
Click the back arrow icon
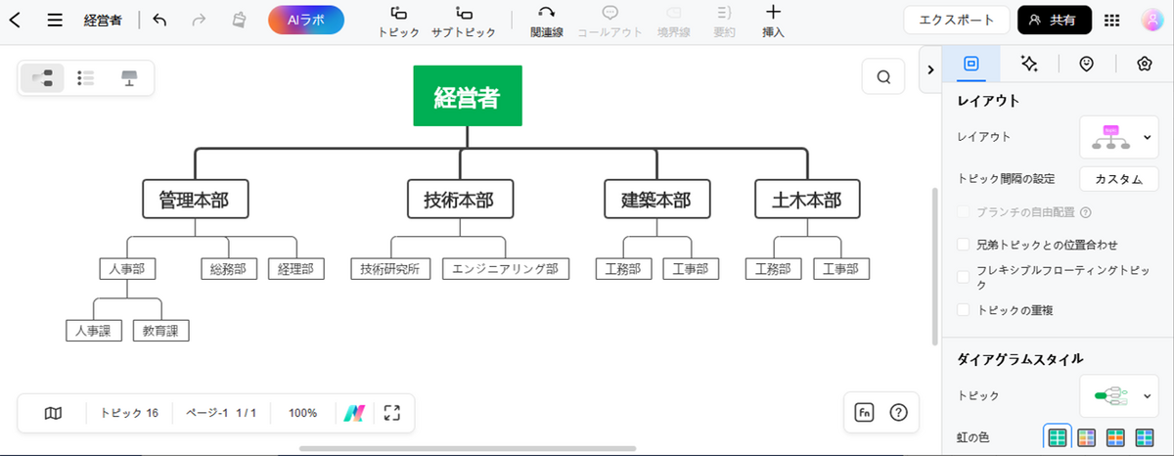click(x=16, y=20)
